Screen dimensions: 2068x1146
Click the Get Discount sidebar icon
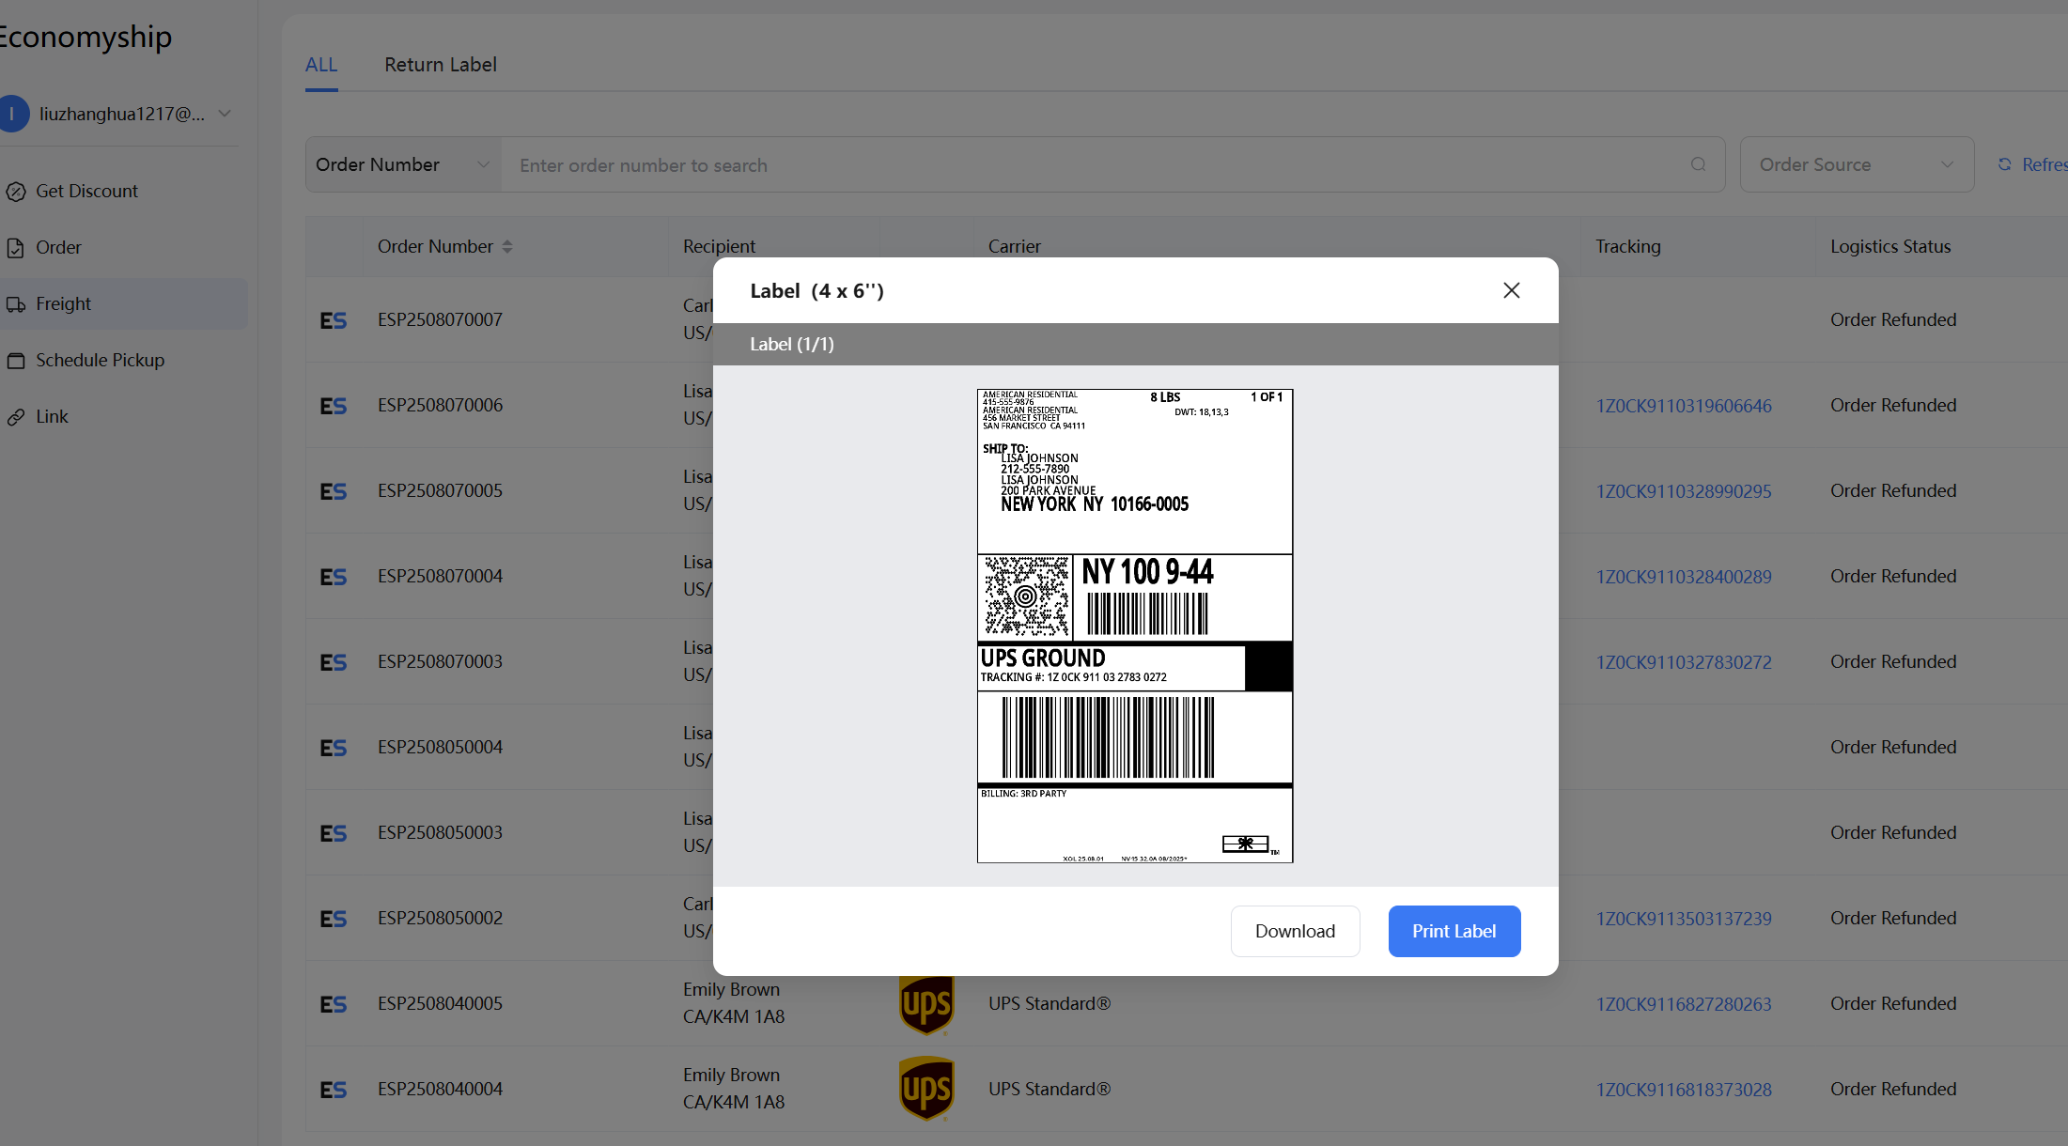[x=16, y=192]
